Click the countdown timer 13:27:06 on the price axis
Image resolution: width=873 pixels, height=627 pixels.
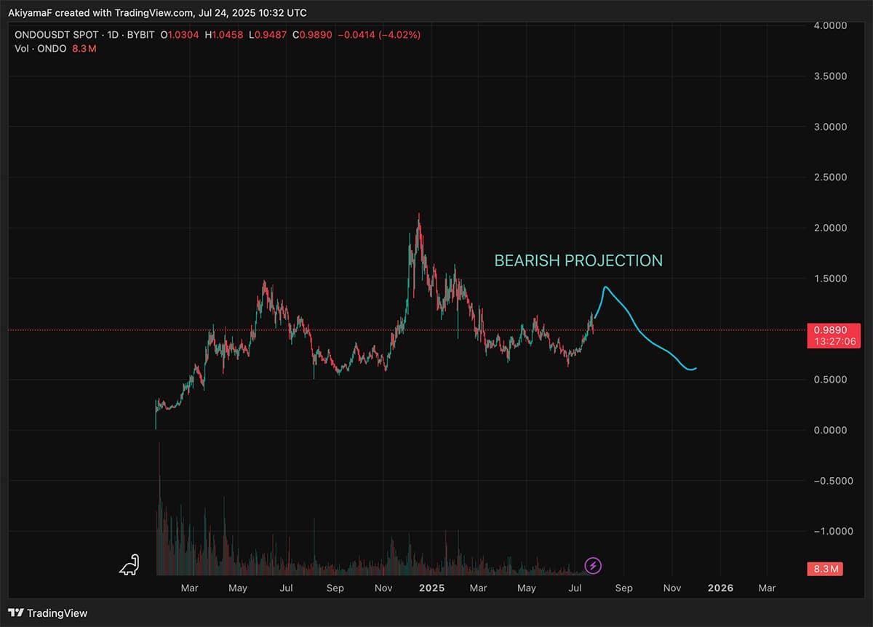click(834, 342)
